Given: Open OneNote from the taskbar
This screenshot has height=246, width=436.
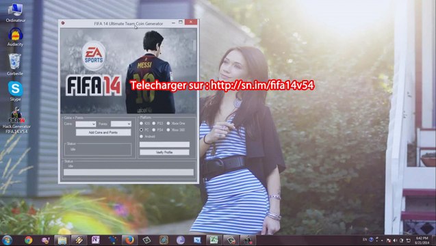Looking at the screenshot, I should click(96, 240).
